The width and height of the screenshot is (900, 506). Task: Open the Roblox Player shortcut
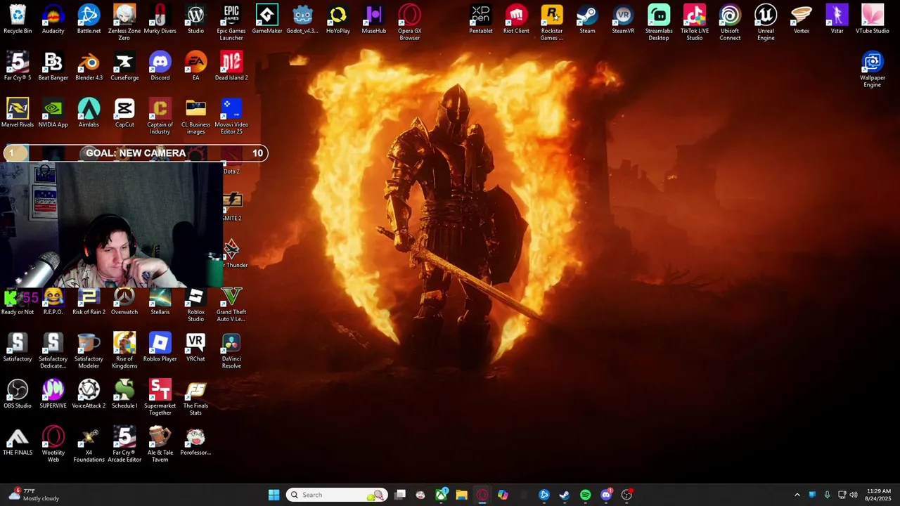160,348
